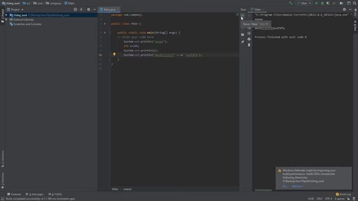This screenshot has height=201, width=358.
Task: Click the src breadcrumb
Action: [x=26, y=3]
